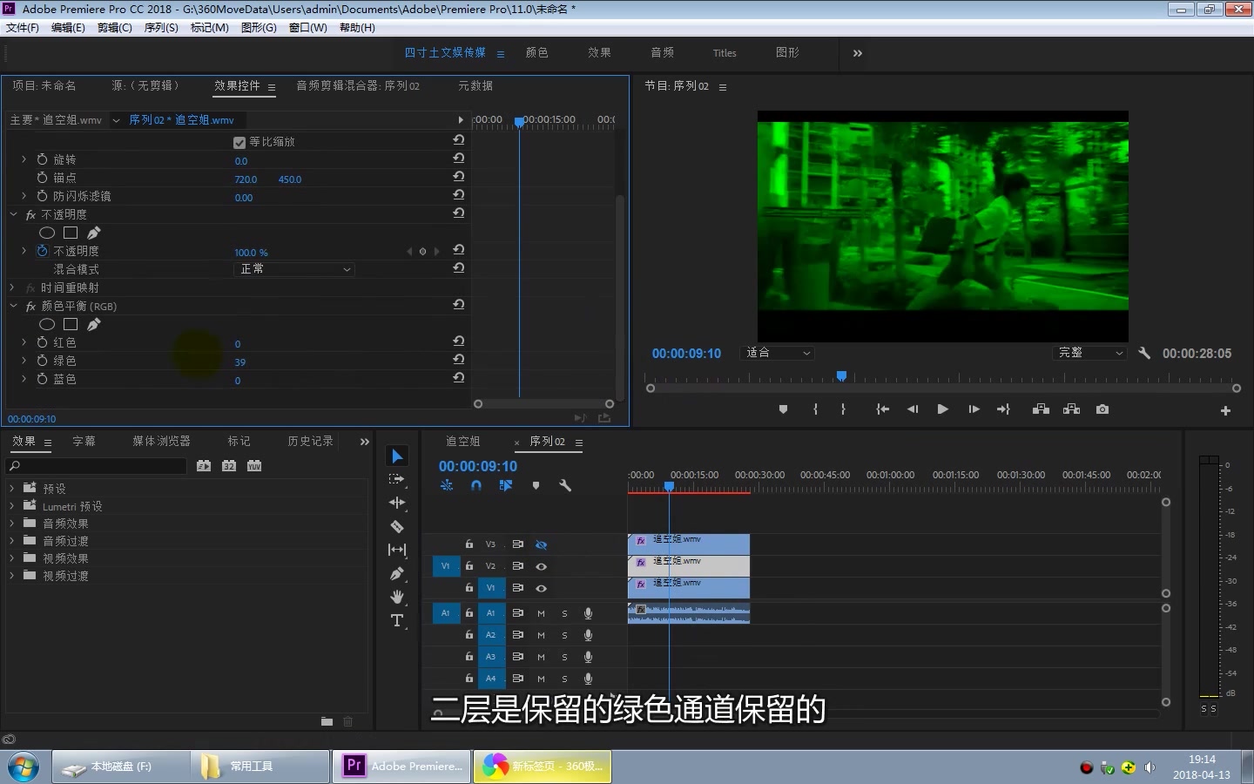
Task: Play the sequence in Program Monitor
Action: click(x=942, y=409)
